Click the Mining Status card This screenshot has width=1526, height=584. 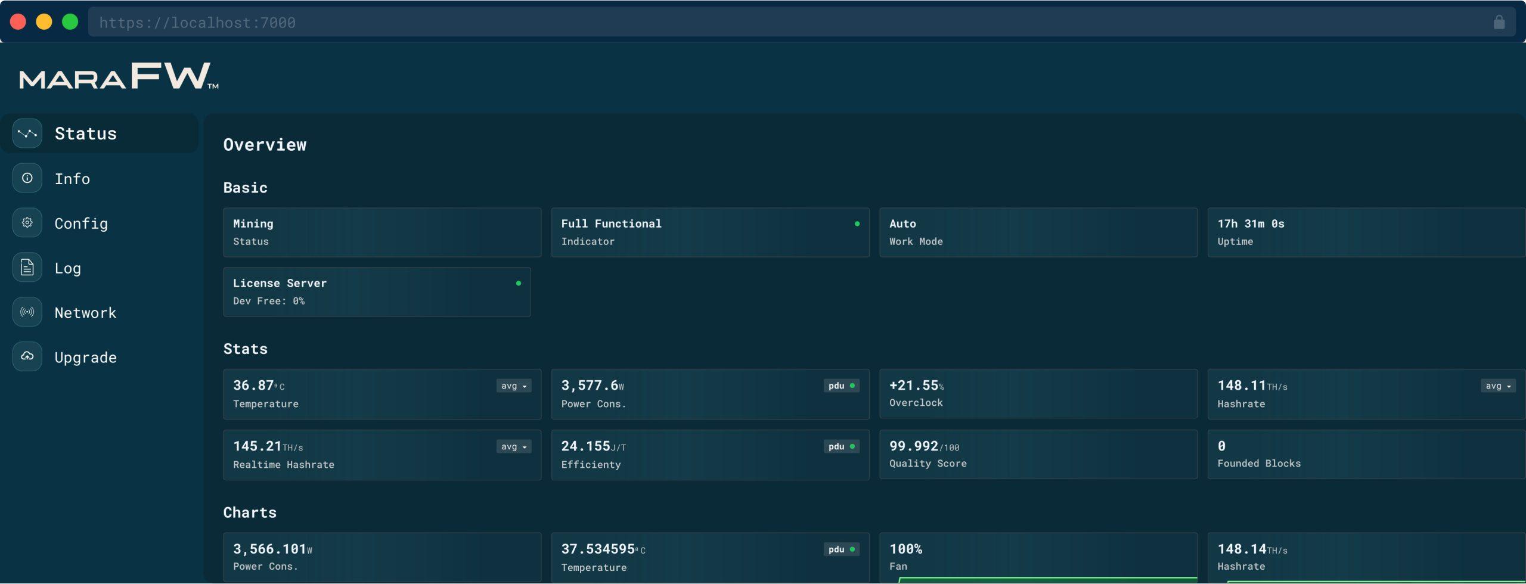click(382, 232)
